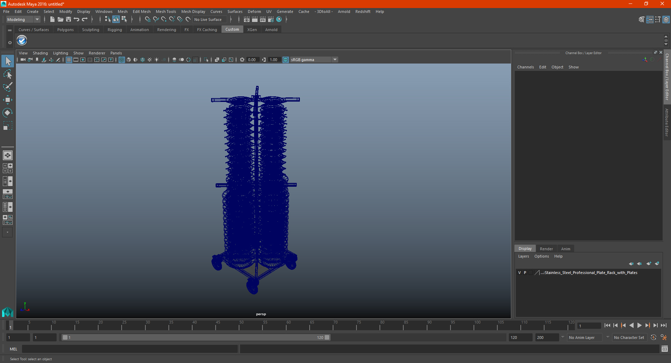Switch to the Rigging shelf tab
The width and height of the screenshot is (671, 363).
[x=115, y=30]
